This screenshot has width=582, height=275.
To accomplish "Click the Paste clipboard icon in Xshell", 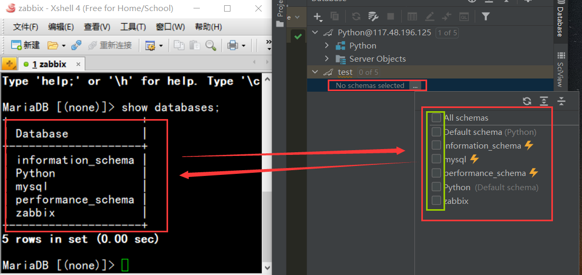I will click(x=195, y=45).
